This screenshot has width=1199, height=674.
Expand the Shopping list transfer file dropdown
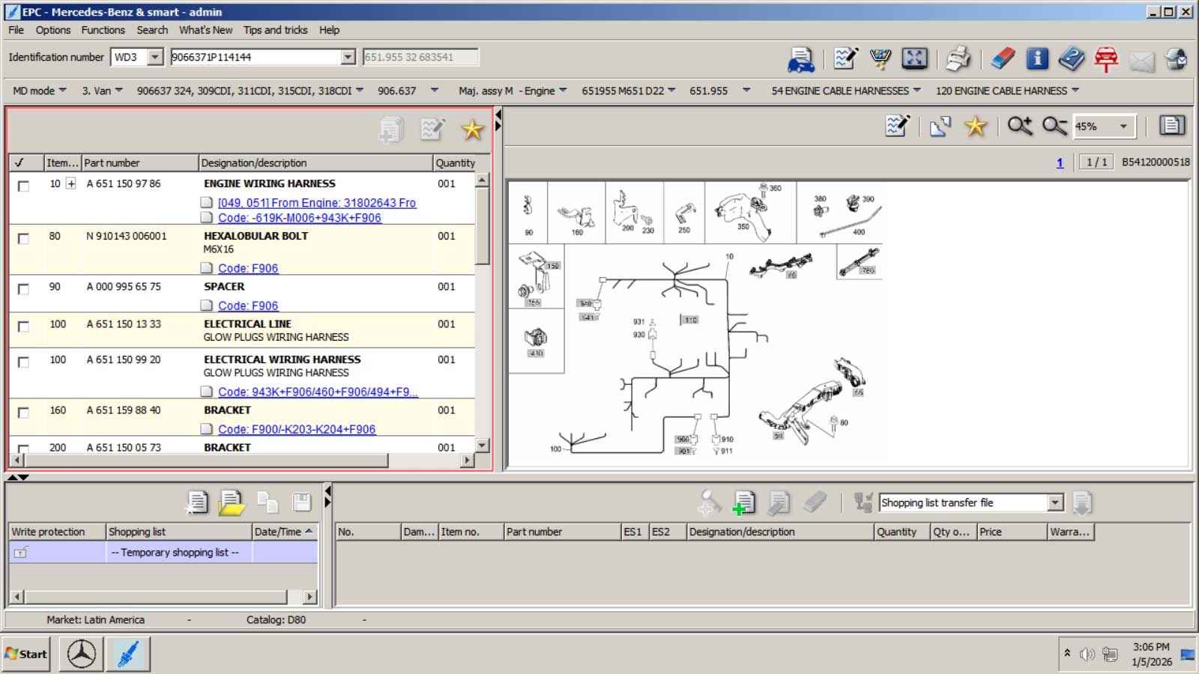(x=1055, y=503)
